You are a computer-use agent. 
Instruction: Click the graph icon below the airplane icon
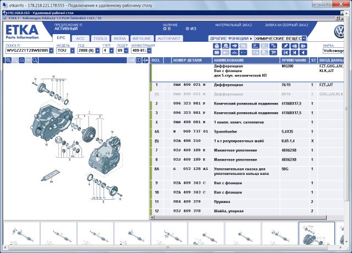coord(234,53)
